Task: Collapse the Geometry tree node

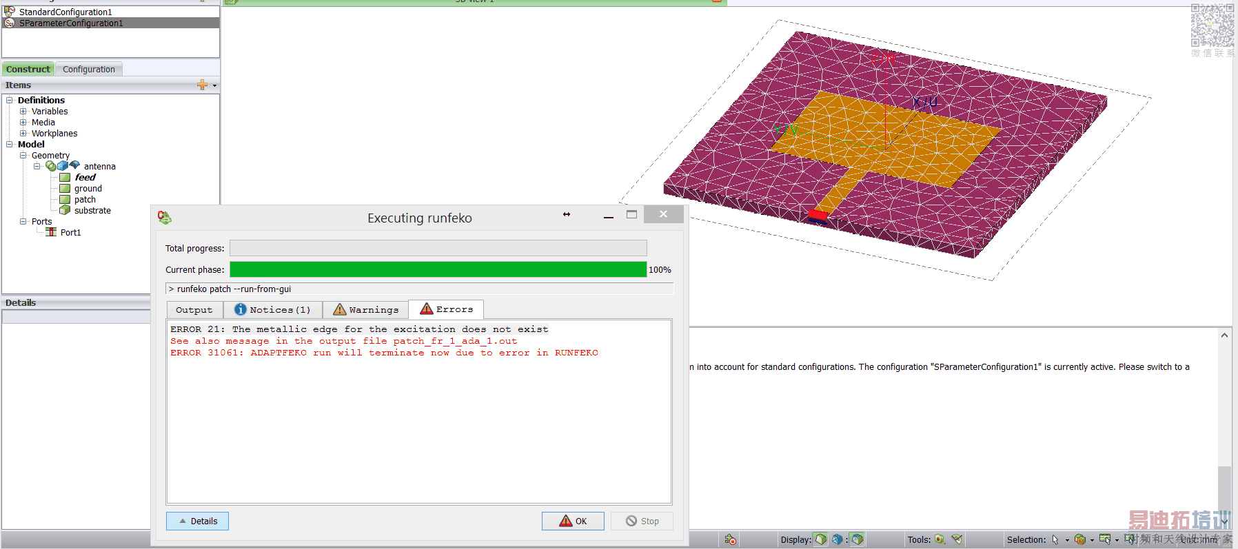Action: (x=23, y=155)
